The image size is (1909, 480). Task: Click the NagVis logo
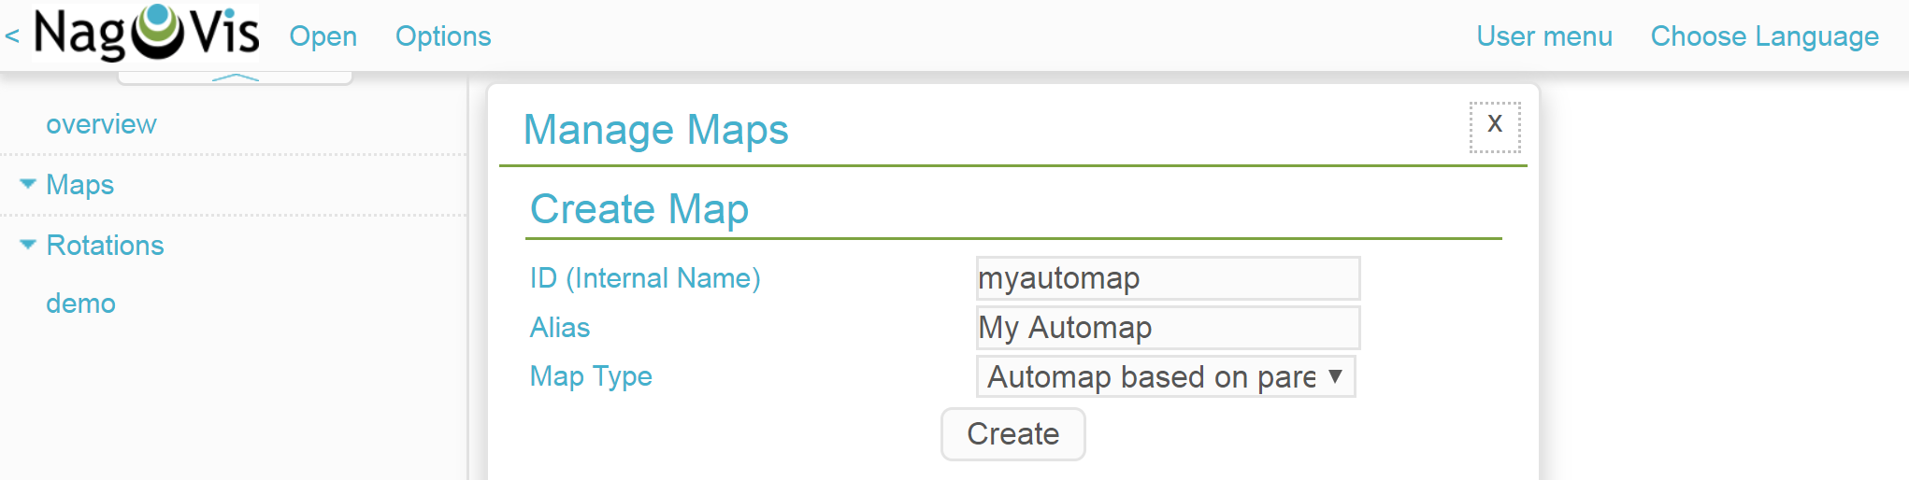point(146,34)
